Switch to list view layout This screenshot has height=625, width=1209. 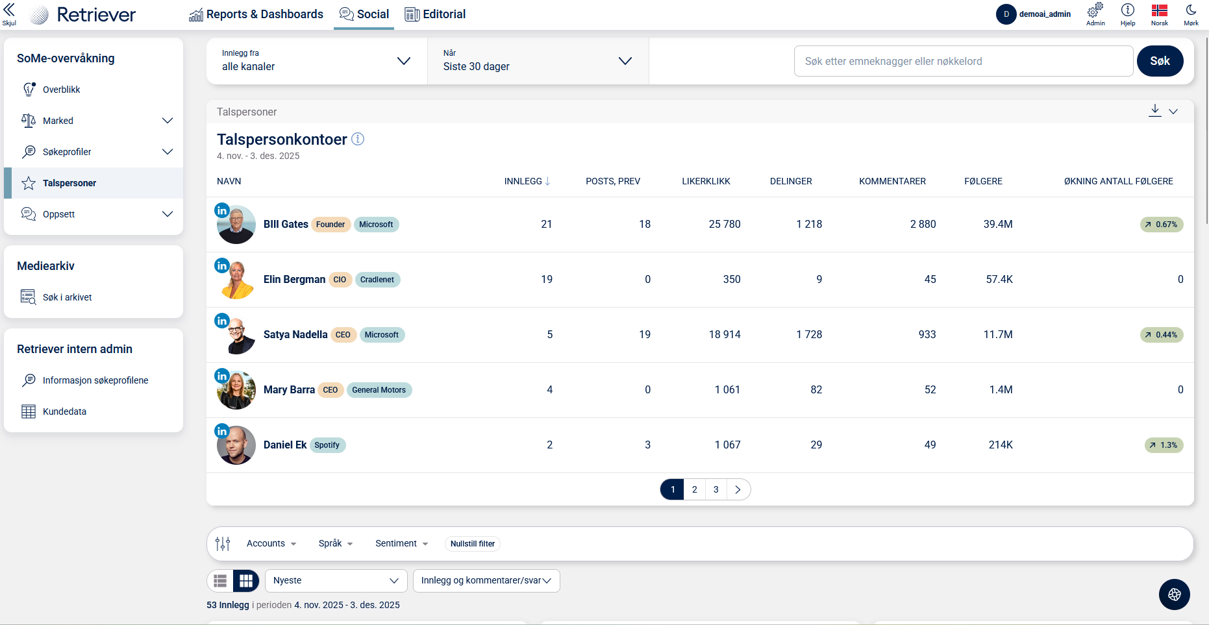click(x=221, y=581)
